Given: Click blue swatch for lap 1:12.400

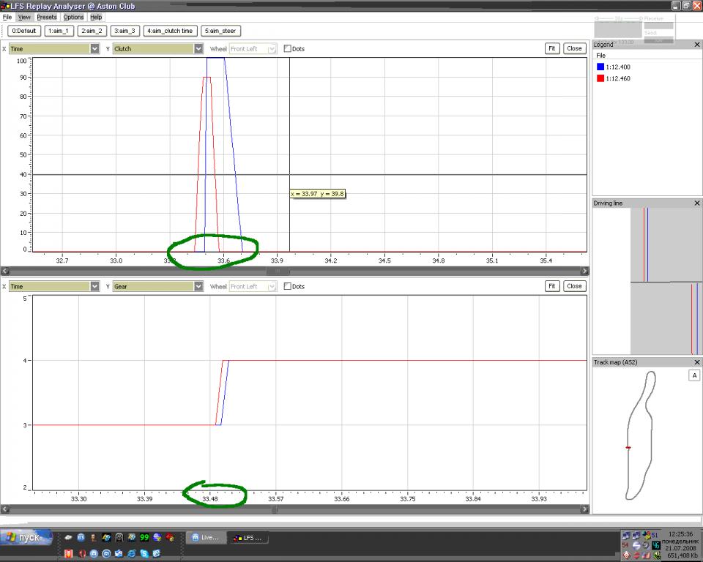Looking at the screenshot, I should 600,67.
